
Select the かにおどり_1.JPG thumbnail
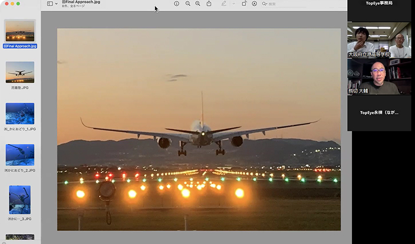coord(20,114)
